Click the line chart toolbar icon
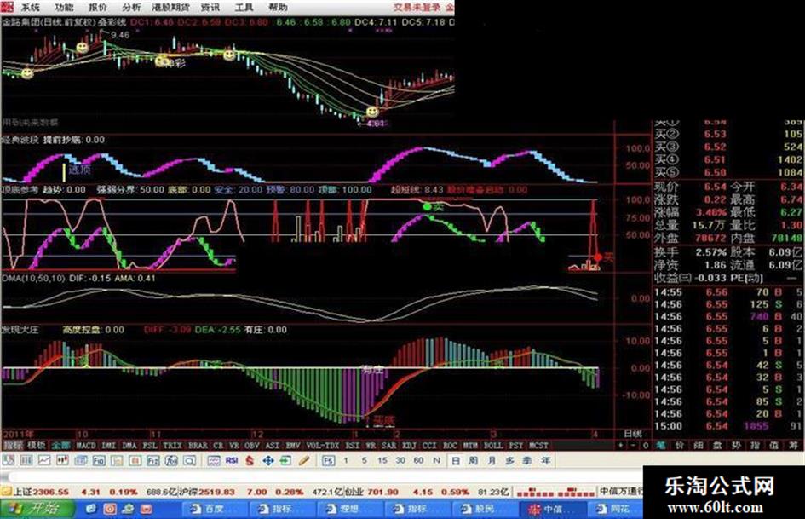This screenshot has height=519, width=805. coord(44,461)
